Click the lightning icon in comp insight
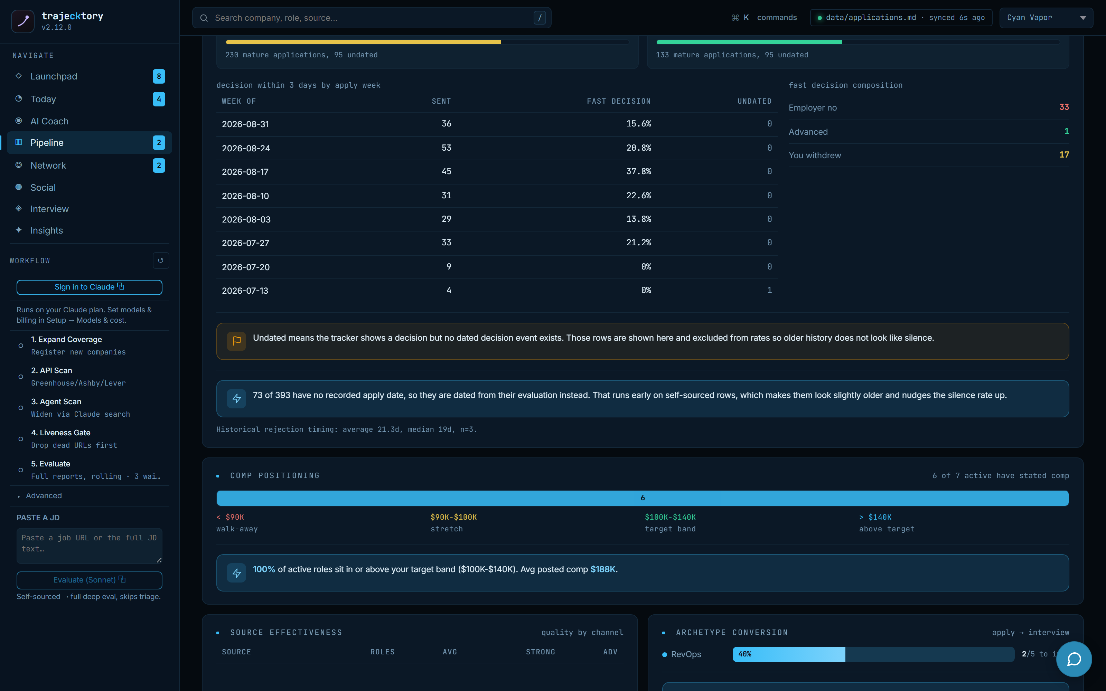Image resolution: width=1106 pixels, height=691 pixels. 236,572
